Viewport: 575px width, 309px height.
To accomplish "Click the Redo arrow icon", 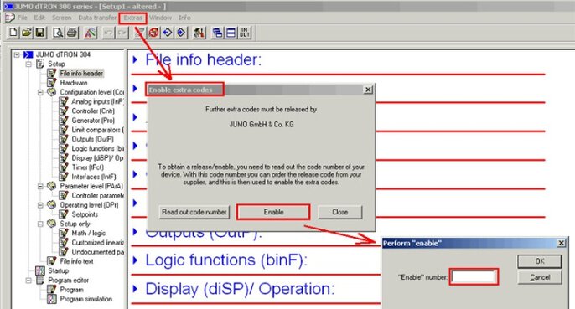I will pos(122,33).
